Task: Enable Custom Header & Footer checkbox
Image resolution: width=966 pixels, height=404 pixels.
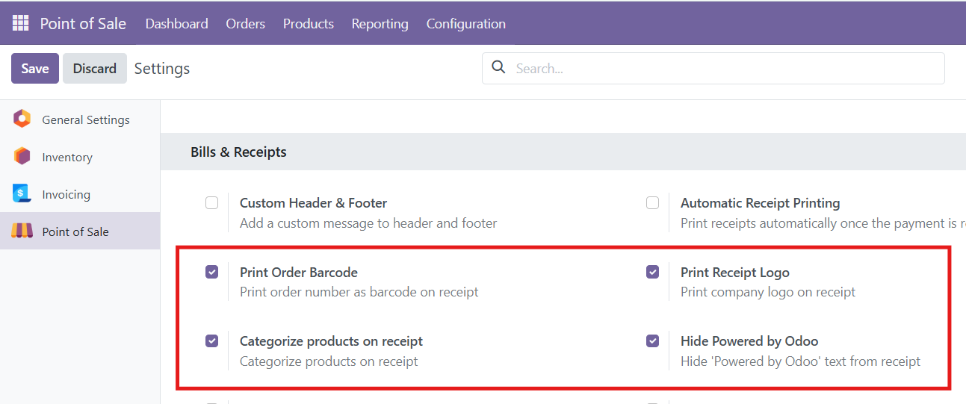Action: point(212,203)
